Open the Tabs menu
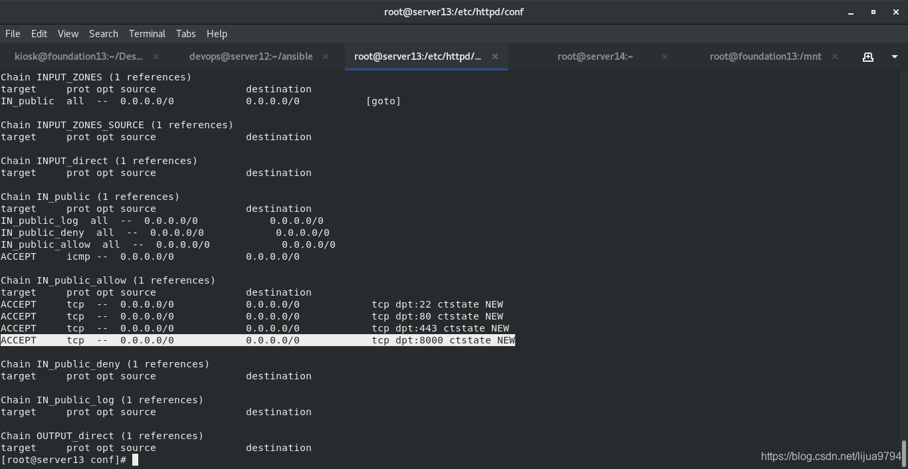The width and height of the screenshot is (908, 469). [185, 33]
